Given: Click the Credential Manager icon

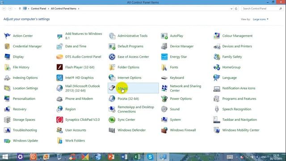Looking at the screenshot, I should click(7, 47).
